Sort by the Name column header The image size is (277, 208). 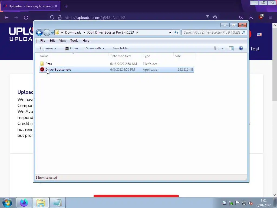click(73, 56)
